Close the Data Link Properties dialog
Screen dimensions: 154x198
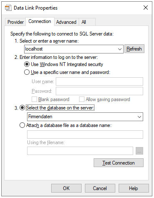click(x=146, y=8)
